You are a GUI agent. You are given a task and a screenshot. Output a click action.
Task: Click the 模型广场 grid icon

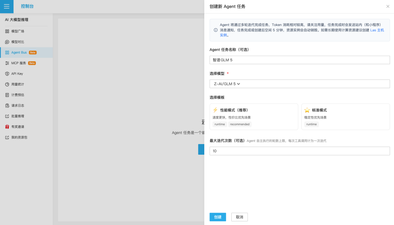pyautogui.click(x=7, y=31)
